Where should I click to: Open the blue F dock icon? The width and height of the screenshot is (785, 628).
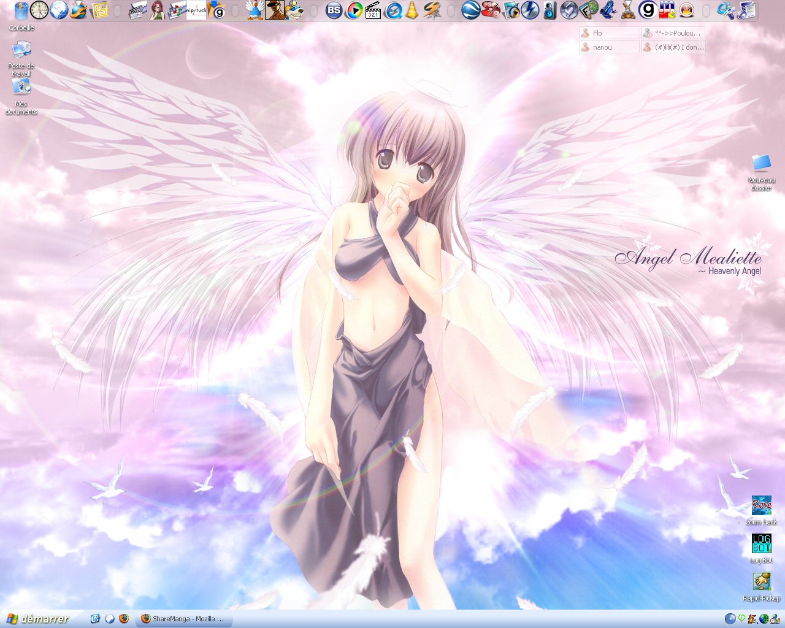click(589, 10)
